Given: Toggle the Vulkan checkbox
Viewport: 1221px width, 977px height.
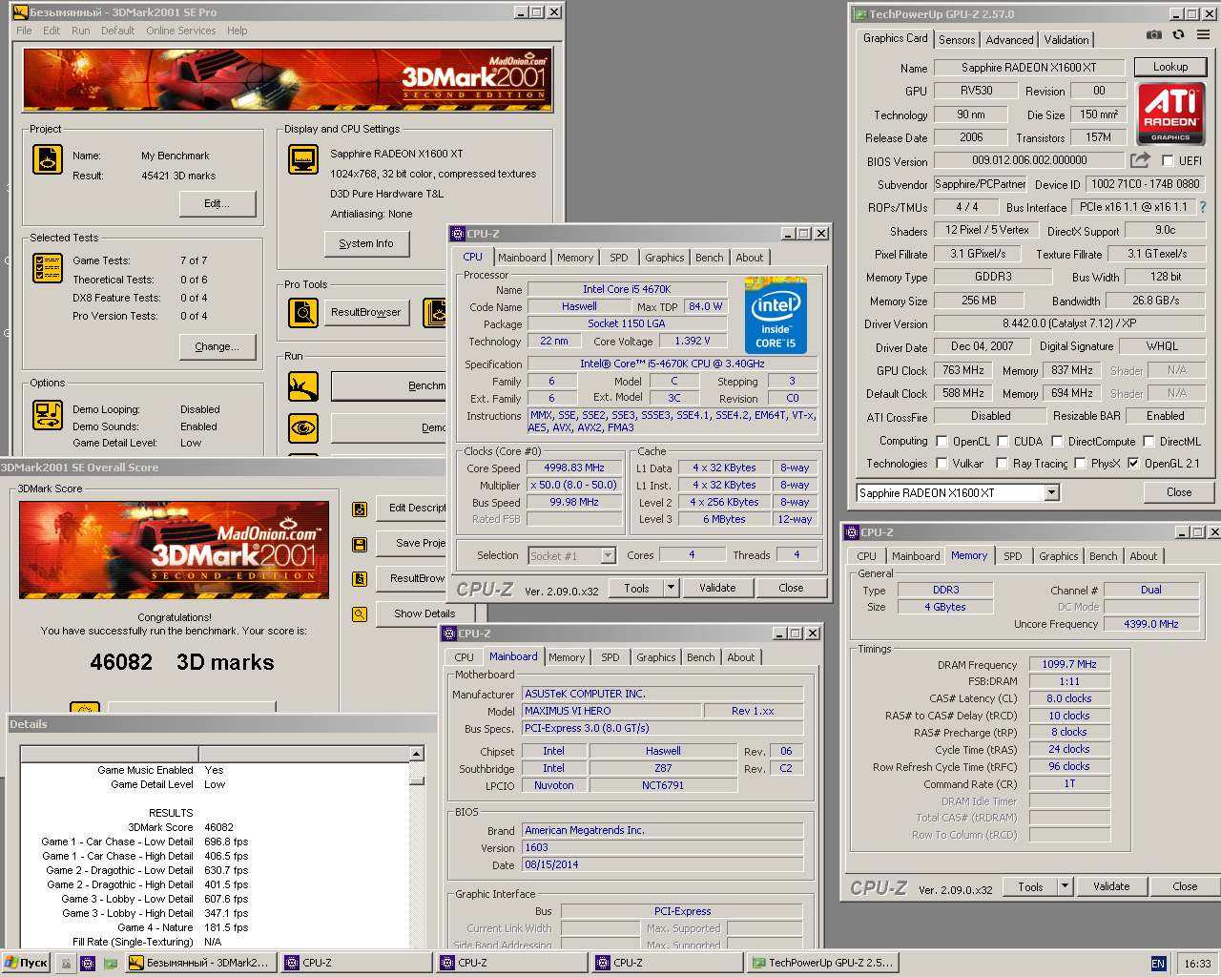Looking at the screenshot, I should [942, 463].
